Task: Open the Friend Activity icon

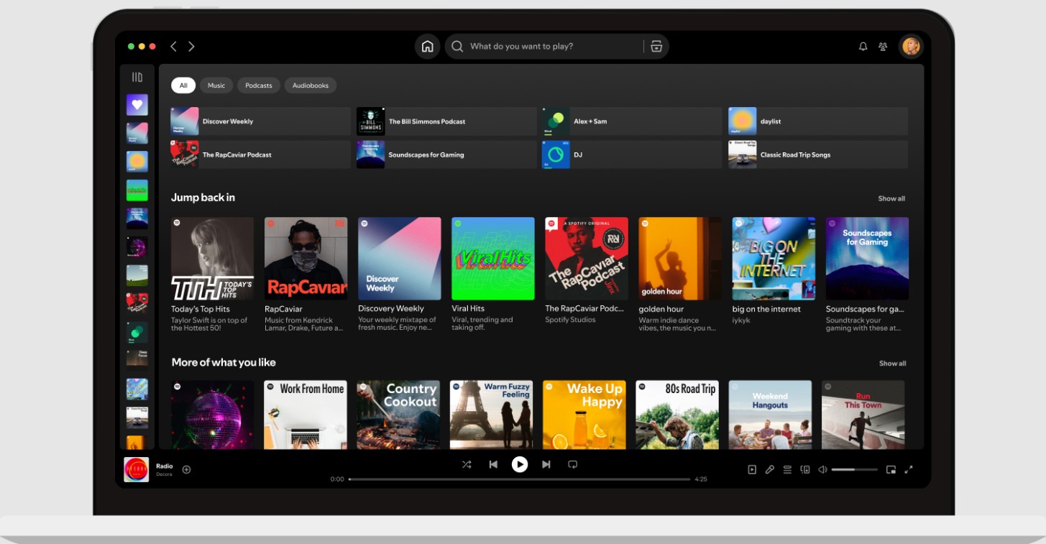Action: tap(882, 47)
